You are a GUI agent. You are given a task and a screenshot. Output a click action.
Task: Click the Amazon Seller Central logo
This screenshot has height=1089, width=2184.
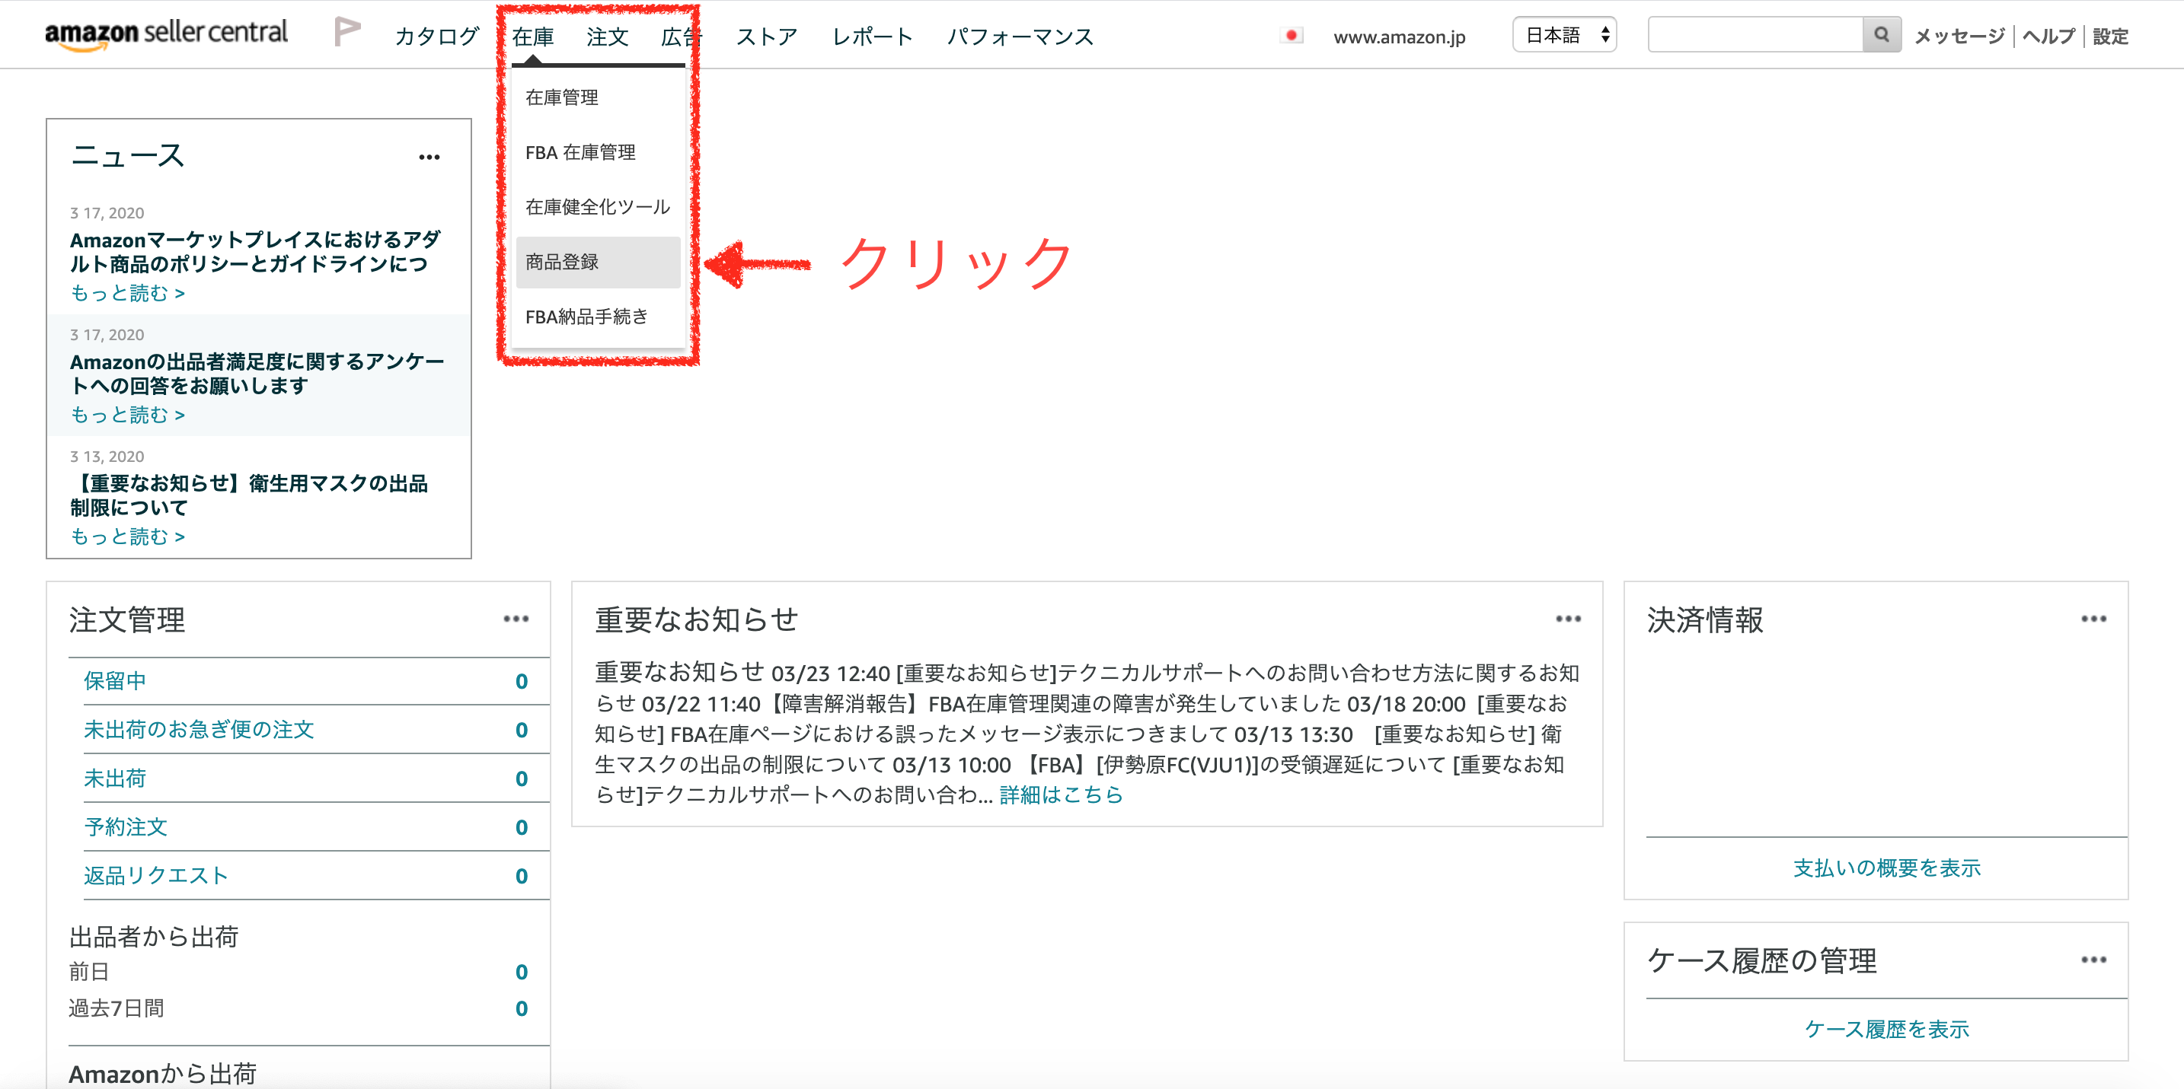[x=166, y=34]
